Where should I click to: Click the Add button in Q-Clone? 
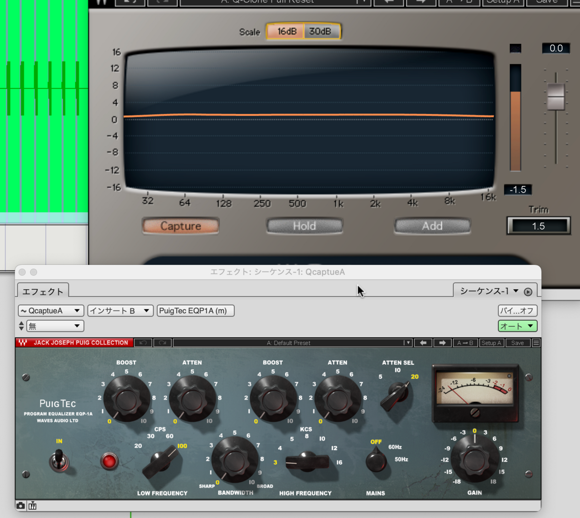coord(432,226)
